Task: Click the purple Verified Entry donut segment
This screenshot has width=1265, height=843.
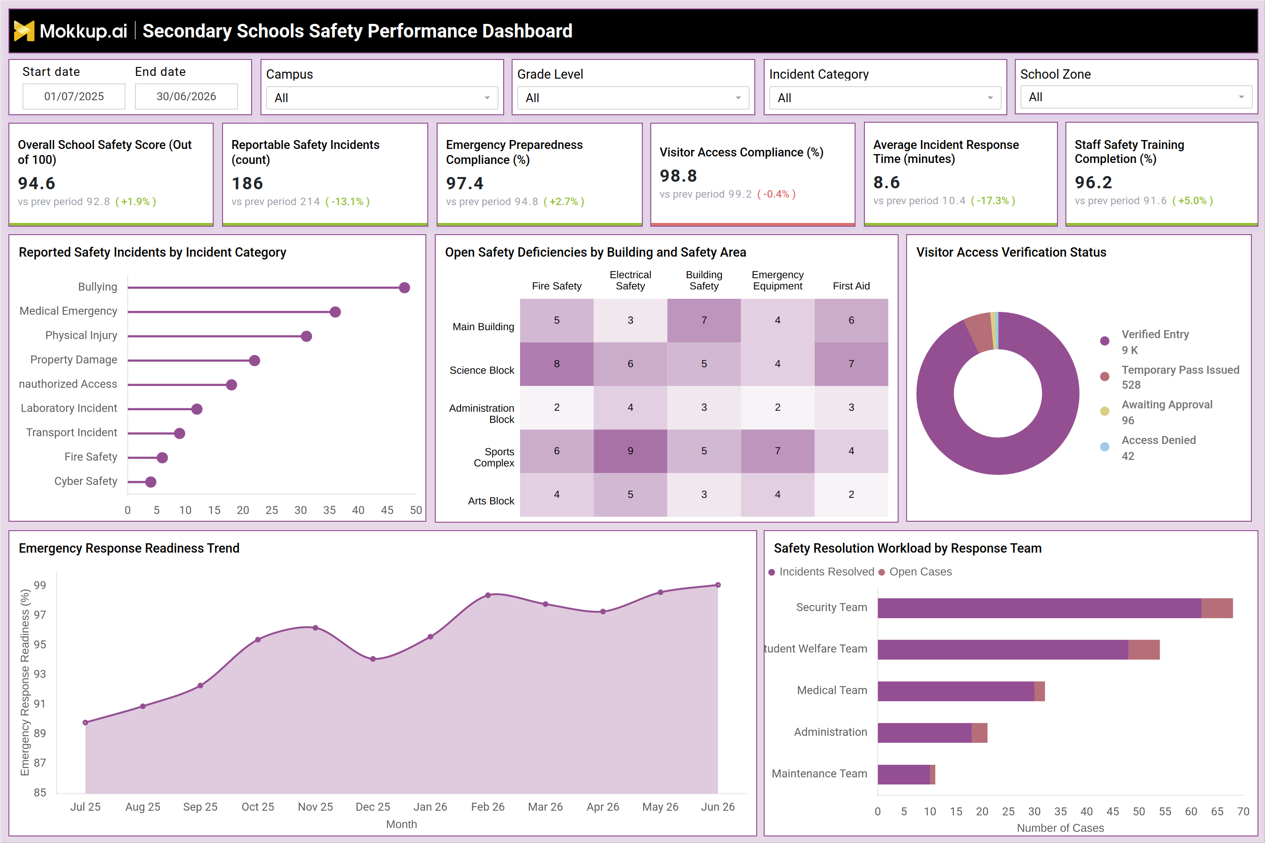Action: (x=997, y=456)
